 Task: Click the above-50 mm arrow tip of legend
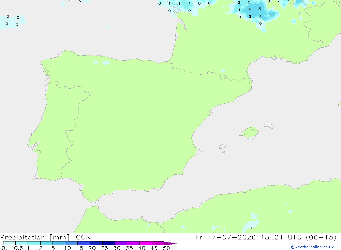pyautogui.click(x=170, y=243)
